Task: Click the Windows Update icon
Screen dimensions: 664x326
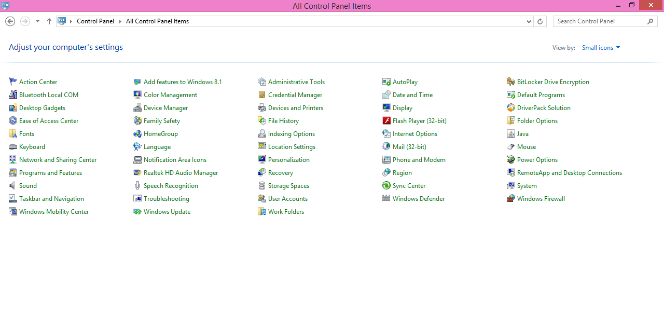Action: click(137, 211)
